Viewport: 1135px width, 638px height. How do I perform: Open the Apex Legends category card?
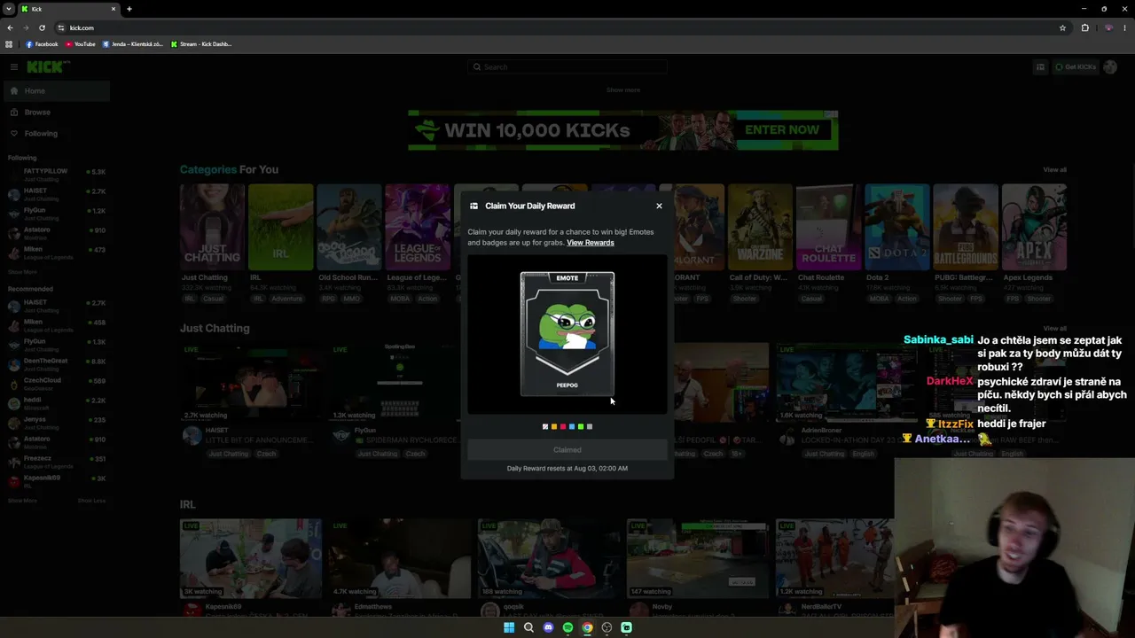tap(1034, 227)
